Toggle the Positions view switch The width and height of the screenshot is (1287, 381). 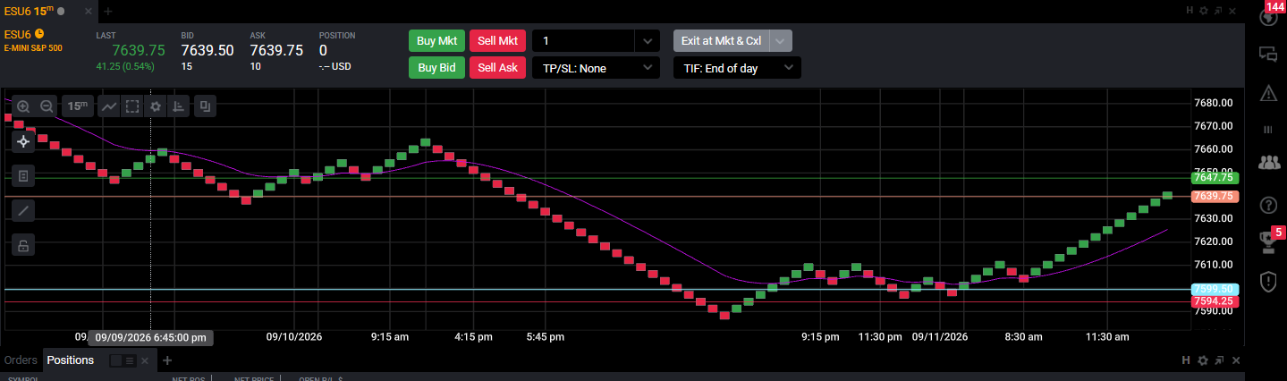(x=123, y=360)
